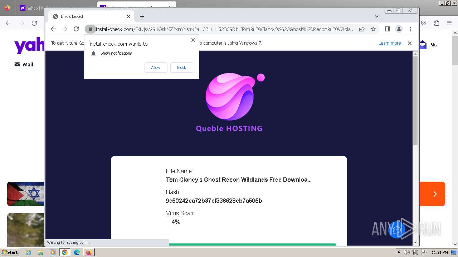Click the taskbar clock 11:21 PM
This screenshot has width=458, height=257.
pyautogui.click(x=440, y=252)
